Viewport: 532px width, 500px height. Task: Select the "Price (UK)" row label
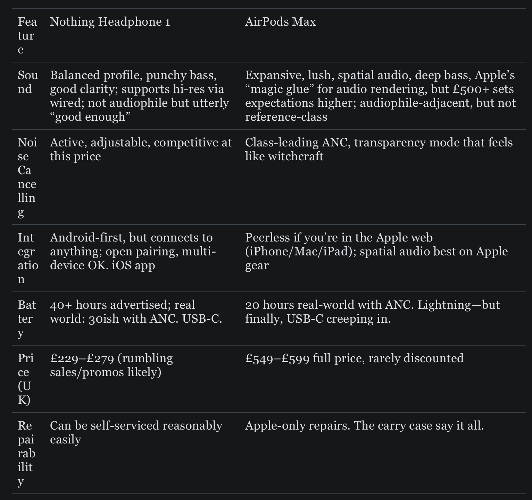(x=26, y=379)
